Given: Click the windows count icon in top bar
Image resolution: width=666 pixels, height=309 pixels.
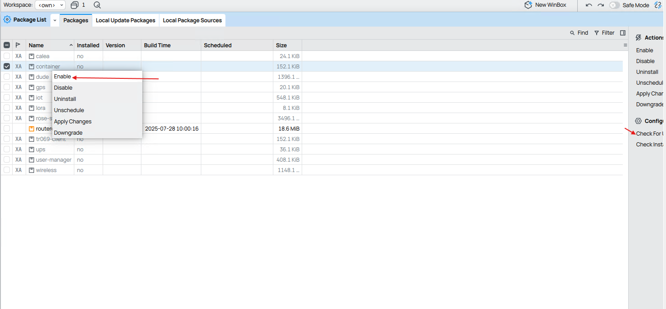Looking at the screenshot, I should [x=75, y=5].
